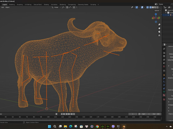Toggle X-ray mode in viewport header
This screenshot has width=173, height=129.
coord(147,7)
